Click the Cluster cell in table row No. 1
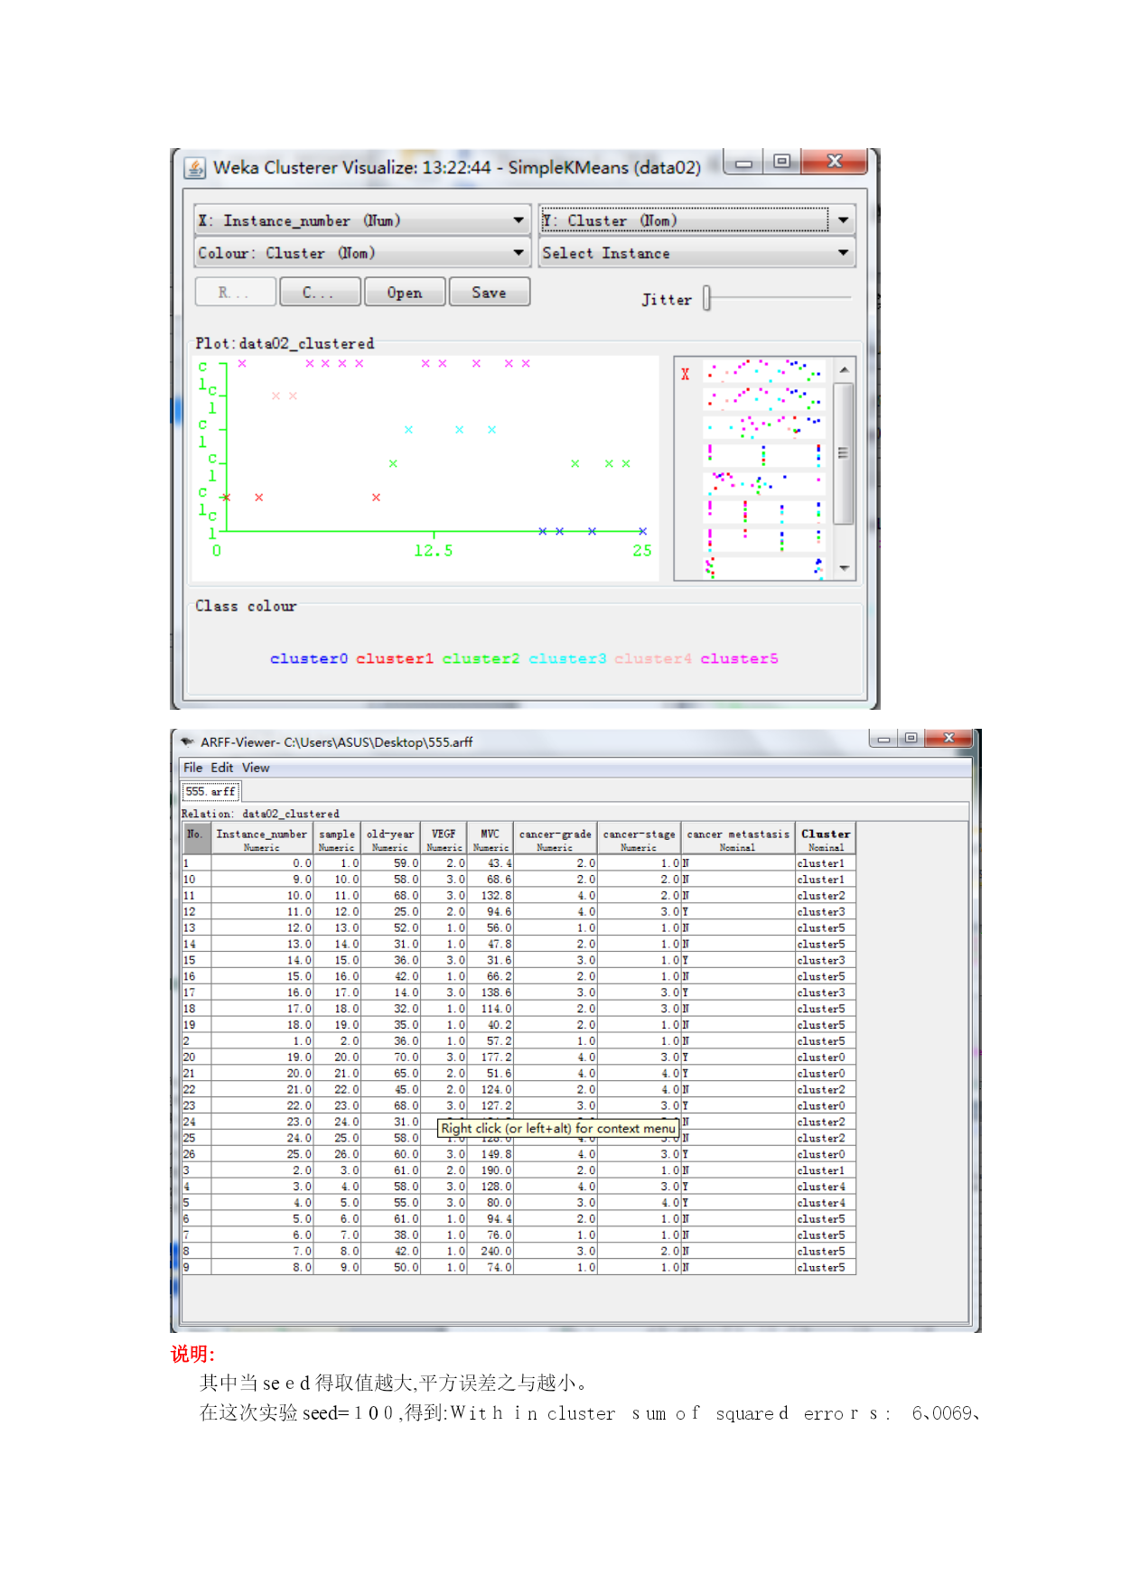Image resolution: width=1121 pixels, height=1584 pixels. 826,863
